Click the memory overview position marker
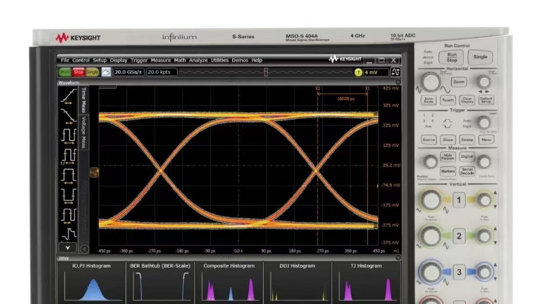Image resolution: width=550 pixels, height=304 pixels. tap(265, 72)
